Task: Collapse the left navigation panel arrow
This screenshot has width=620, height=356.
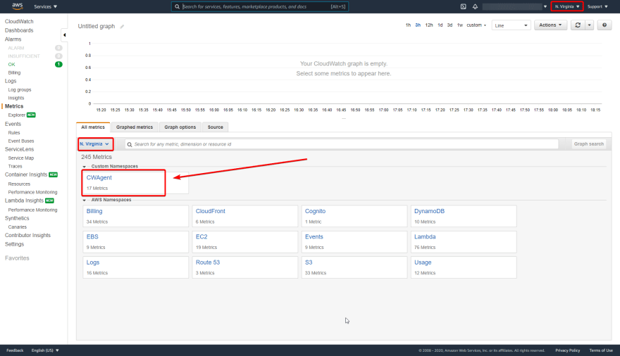Action: click(x=64, y=35)
